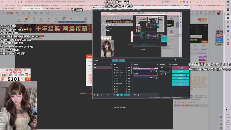Open advanced audio properties in the mixer
Screen dimensions: 231x130
click(135, 95)
